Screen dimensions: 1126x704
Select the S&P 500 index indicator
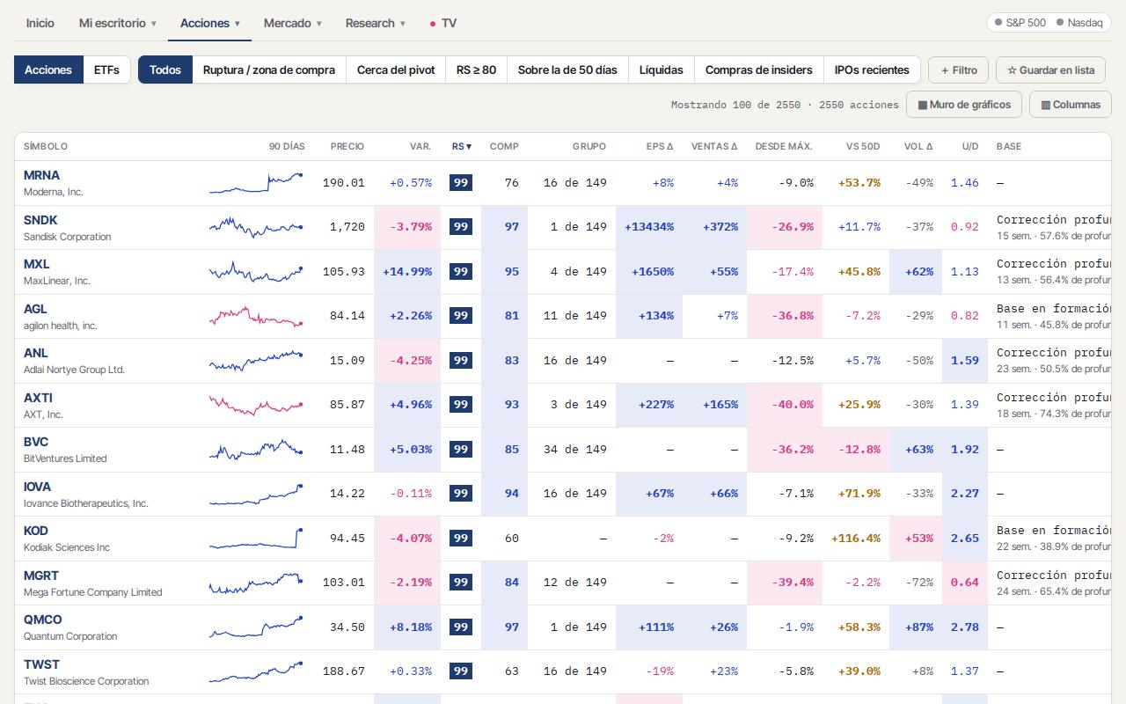(1020, 23)
